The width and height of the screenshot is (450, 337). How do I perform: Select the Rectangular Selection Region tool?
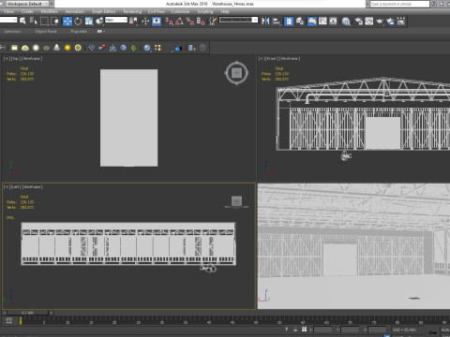tap(44, 21)
